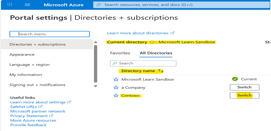This screenshot has width=271, height=131.
Task: Click the Current directory label text
Action: pos(127,42)
